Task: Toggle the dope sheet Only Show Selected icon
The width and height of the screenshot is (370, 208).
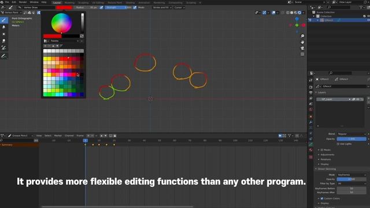Action: click(280, 136)
